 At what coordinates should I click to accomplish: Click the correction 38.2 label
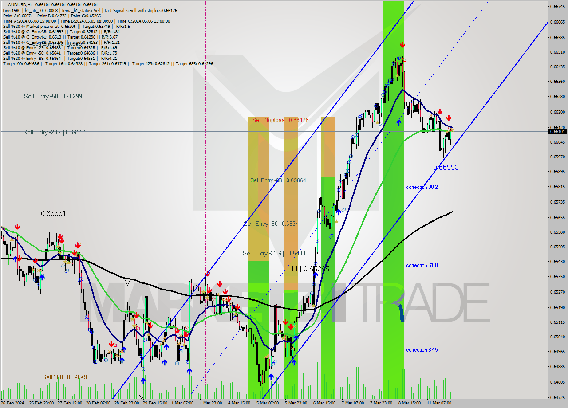click(422, 187)
